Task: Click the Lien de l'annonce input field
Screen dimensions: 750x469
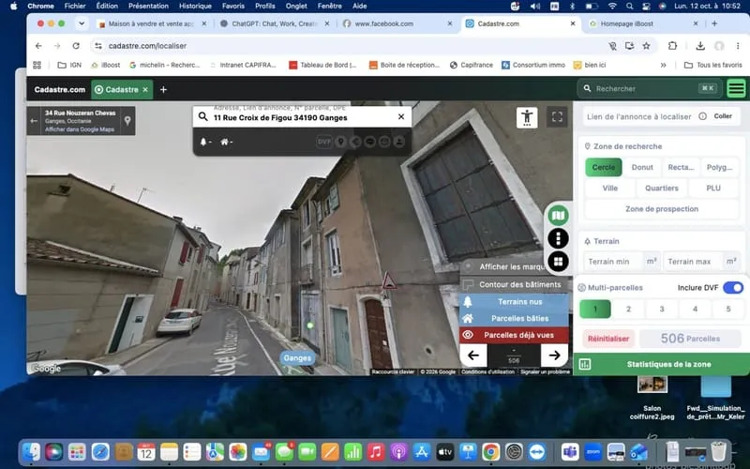Action: point(639,116)
